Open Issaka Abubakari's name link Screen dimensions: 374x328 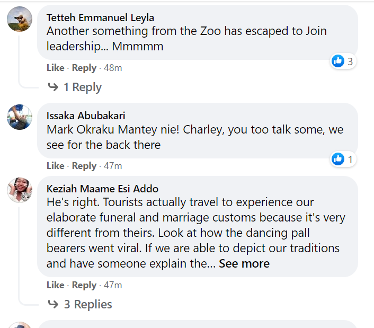(x=86, y=116)
